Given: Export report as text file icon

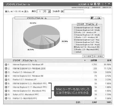Looking at the screenshot, I should [92, 4].
